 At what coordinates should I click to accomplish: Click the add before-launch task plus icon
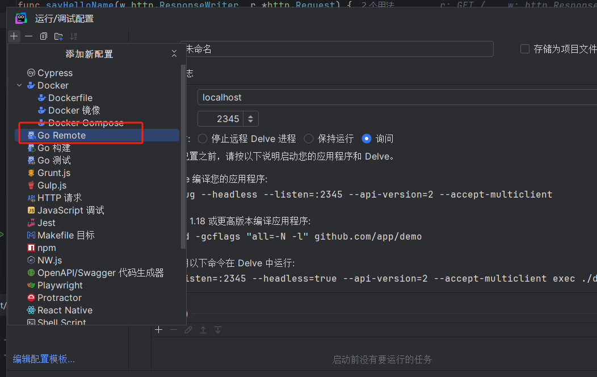click(159, 330)
